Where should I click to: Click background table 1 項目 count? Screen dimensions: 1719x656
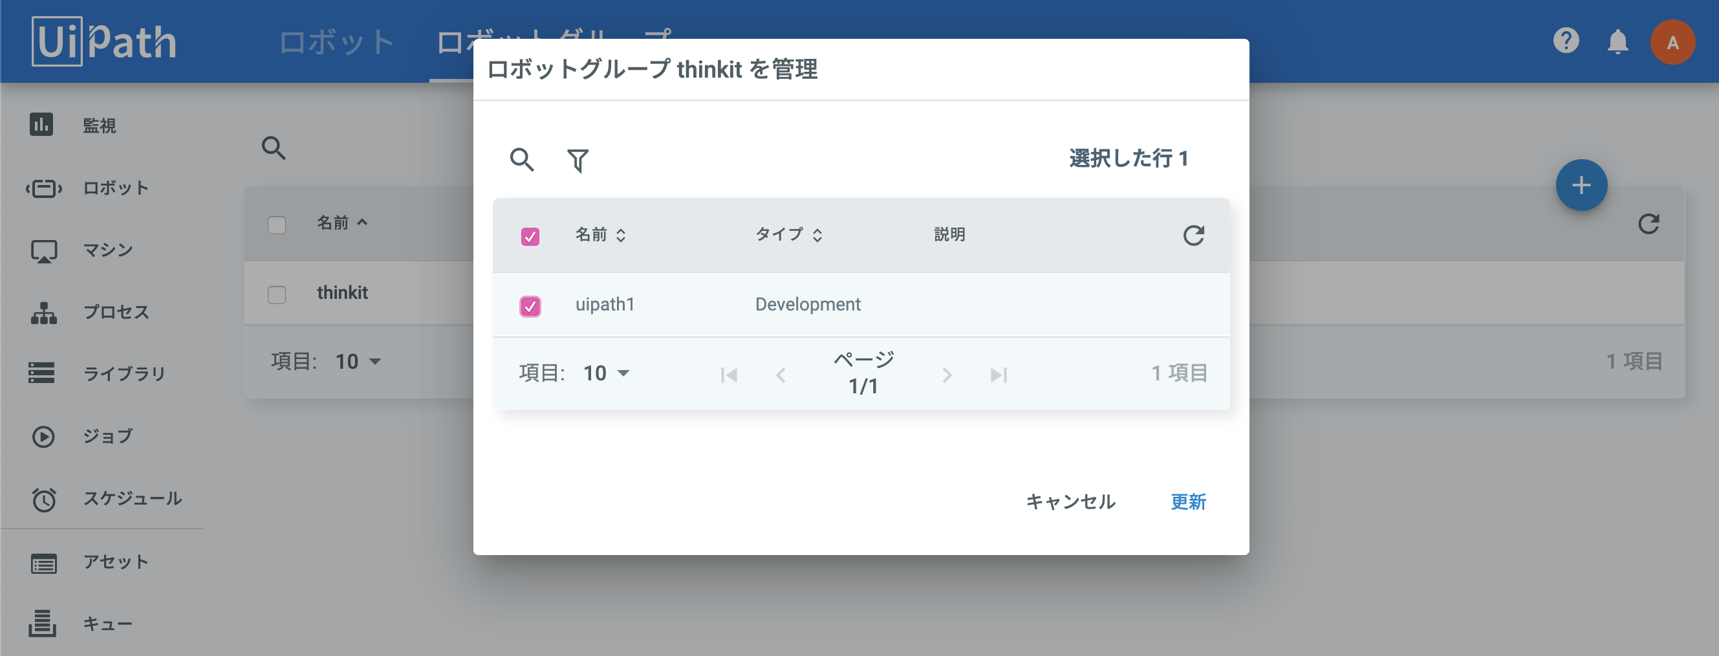pos(1634,362)
